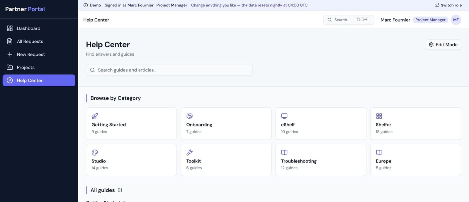Open the Europe category card
469x202 pixels.
coord(416,160)
